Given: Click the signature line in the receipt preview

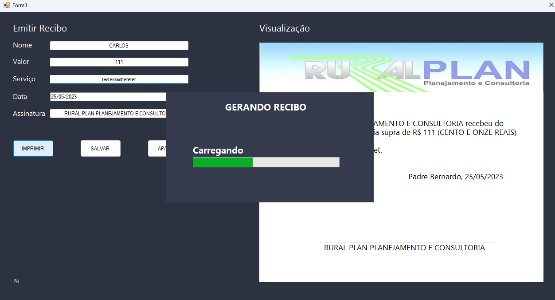Looking at the screenshot, I should [406, 240].
